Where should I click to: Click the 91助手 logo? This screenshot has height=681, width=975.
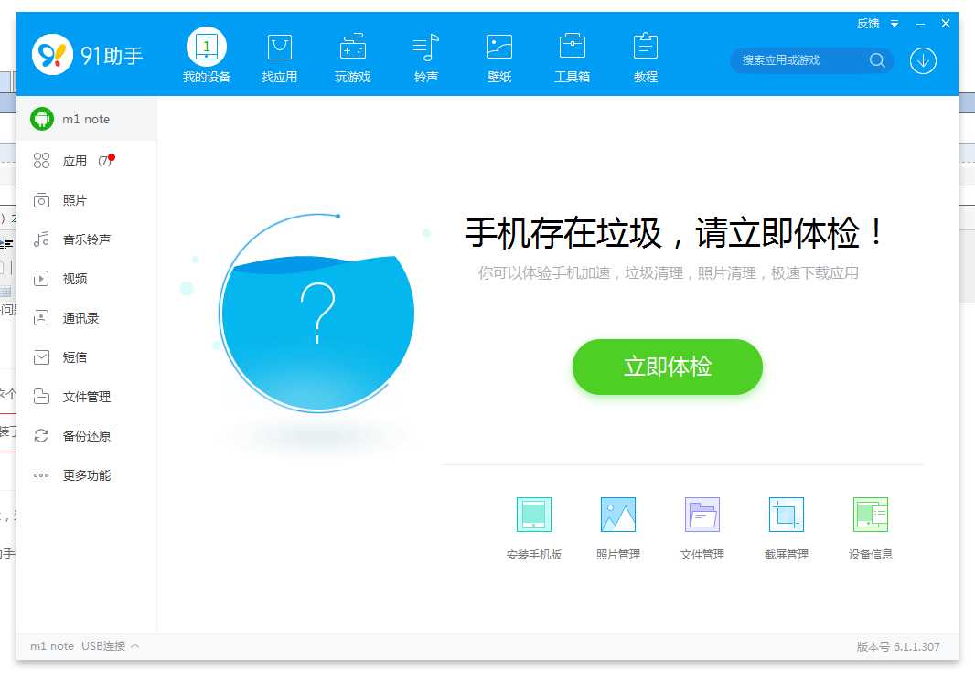pyautogui.click(x=88, y=55)
